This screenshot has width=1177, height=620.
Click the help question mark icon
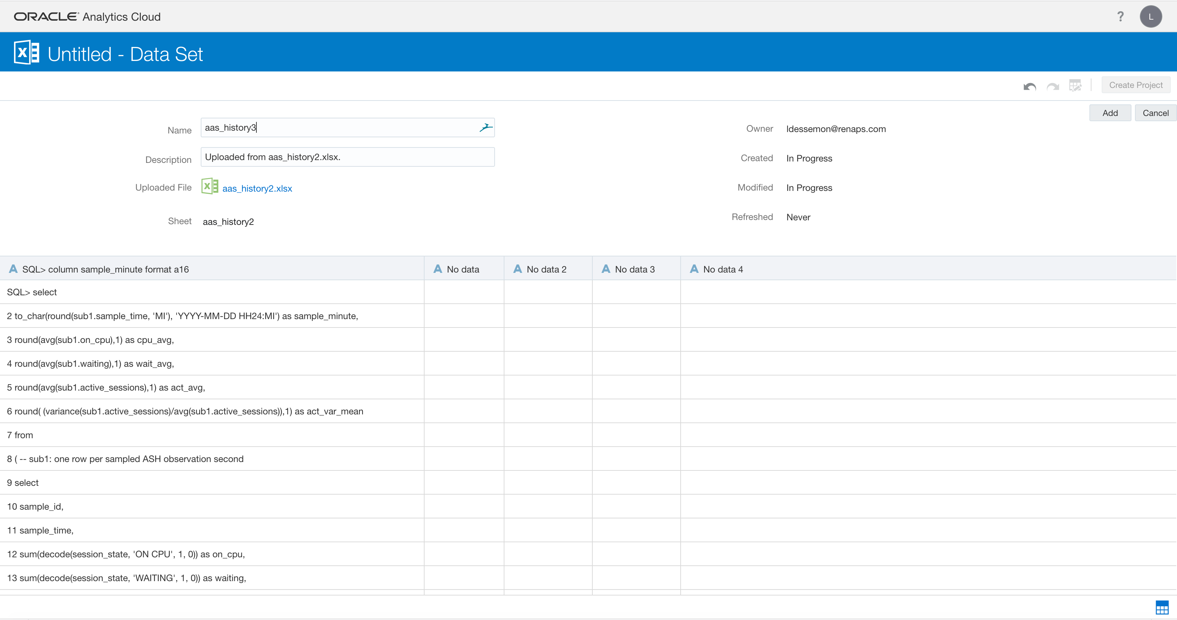coord(1120,16)
